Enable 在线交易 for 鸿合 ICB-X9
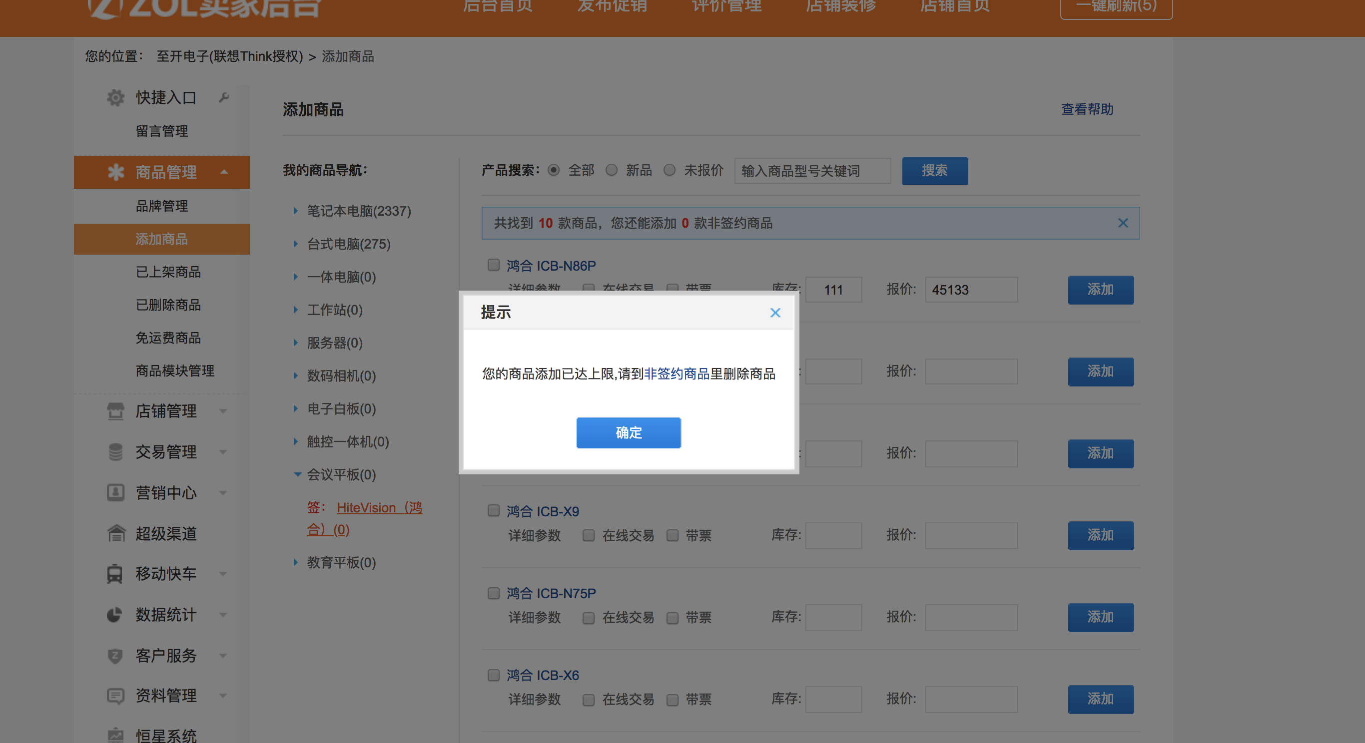 588,535
